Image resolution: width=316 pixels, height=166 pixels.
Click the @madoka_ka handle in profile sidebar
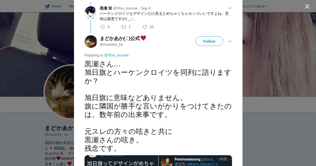pos(56,134)
